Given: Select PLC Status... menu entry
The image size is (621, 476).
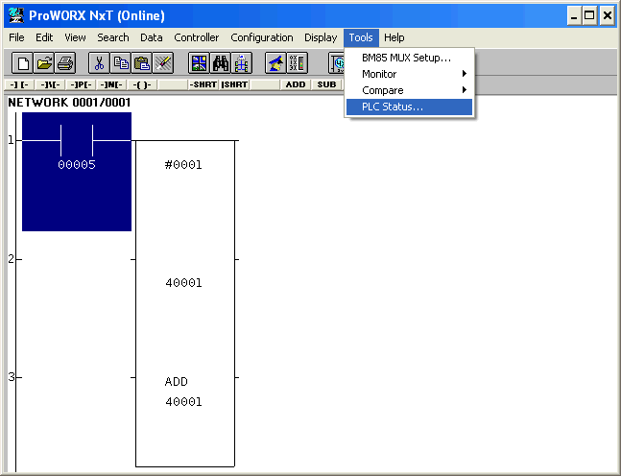Looking at the screenshot, I should pyautogui.click(x=409, y=107).
